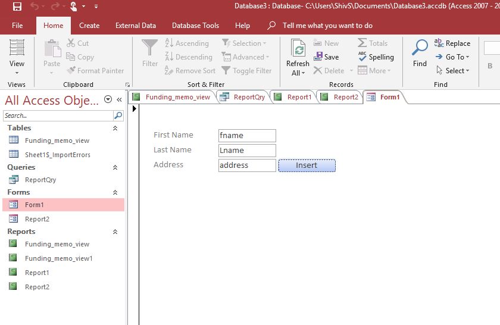Select Sheet1$_ImportErrors table

click(63, 155)
